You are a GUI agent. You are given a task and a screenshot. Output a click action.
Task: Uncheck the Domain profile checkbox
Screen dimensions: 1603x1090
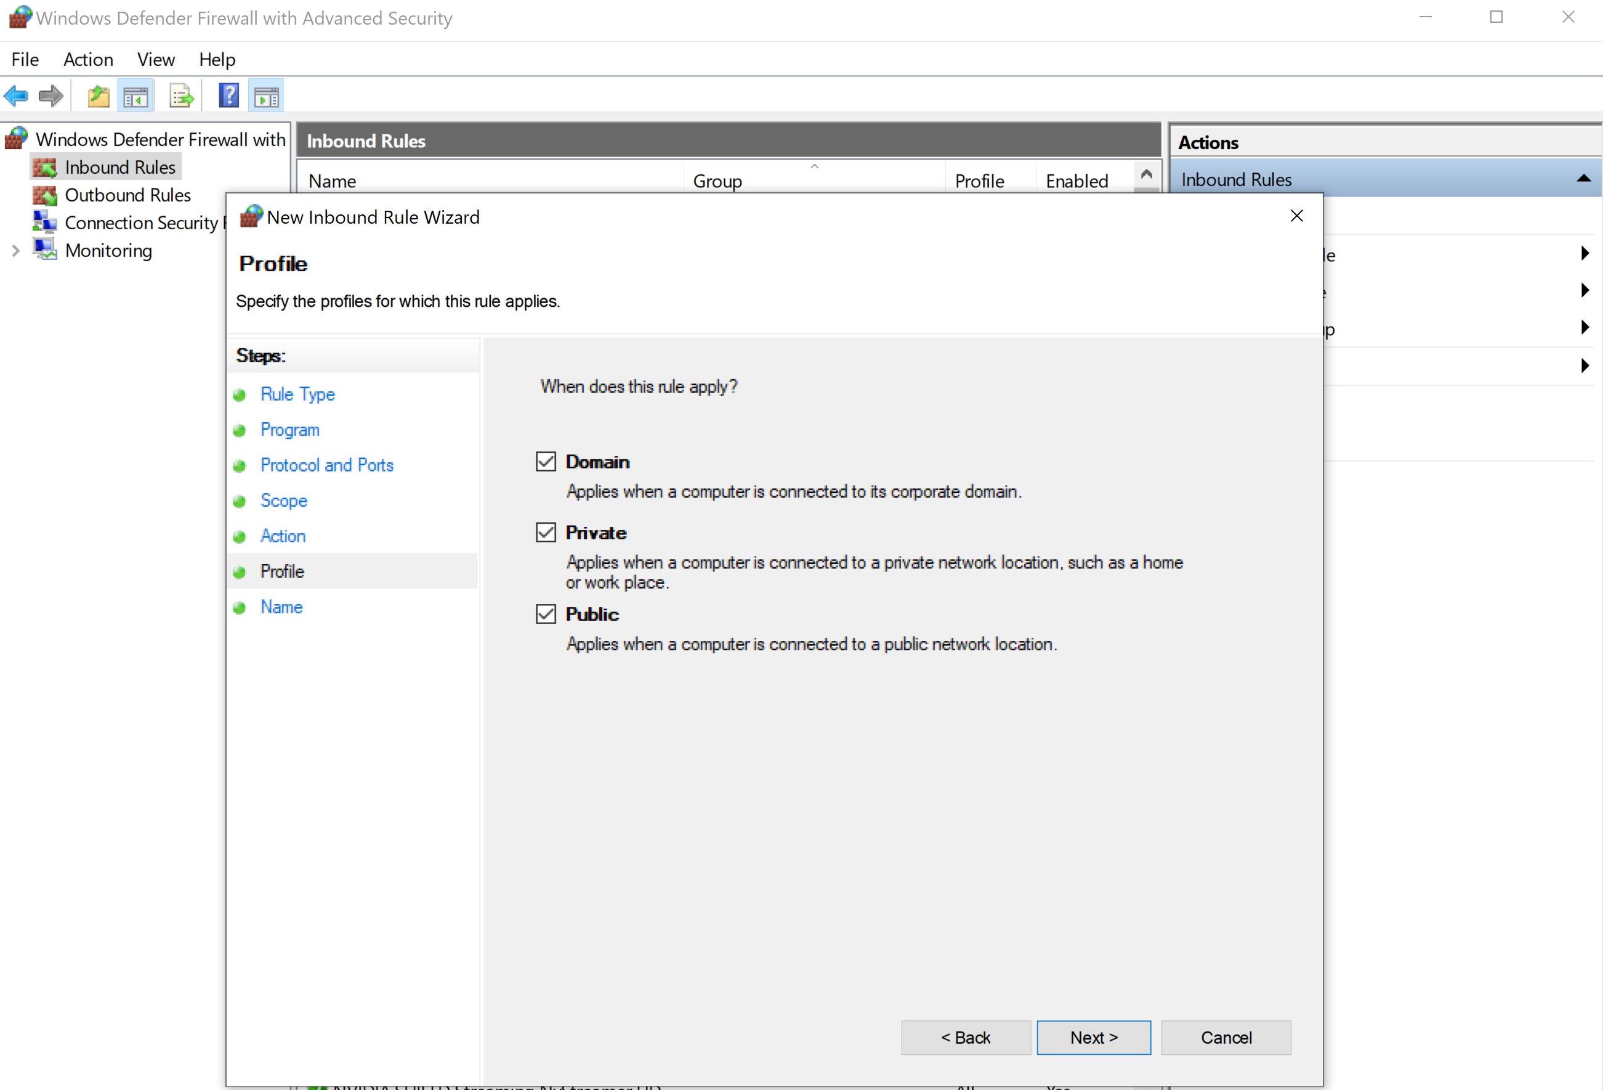(x=546, y=461)
